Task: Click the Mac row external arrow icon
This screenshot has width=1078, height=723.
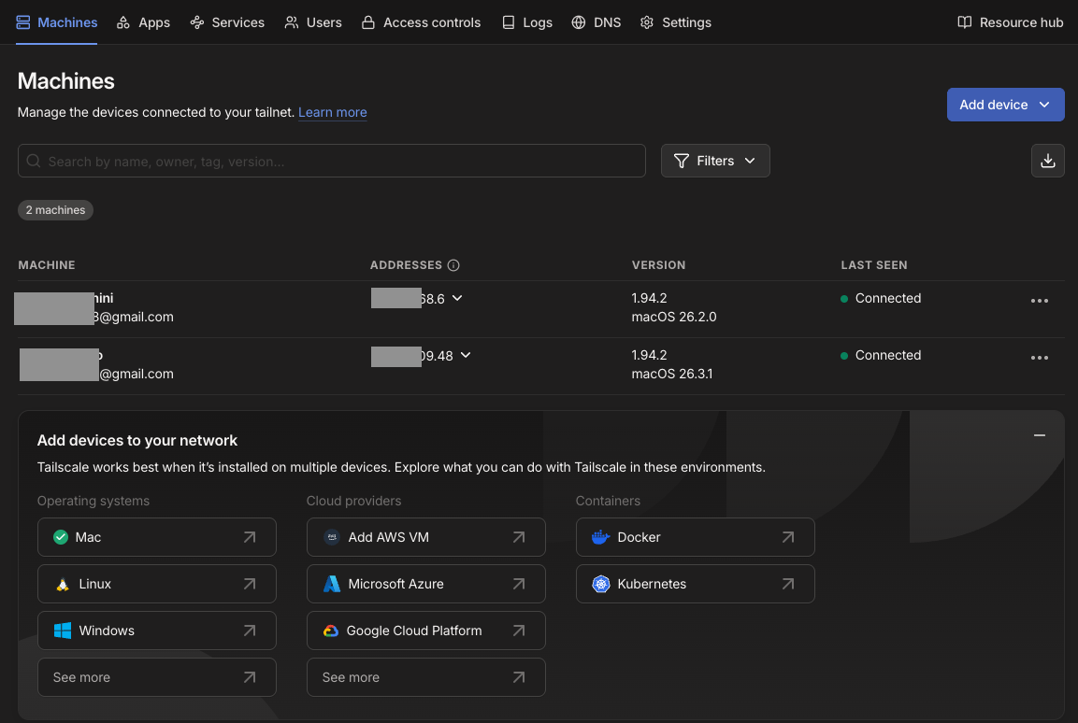Action: pos(250,537)
